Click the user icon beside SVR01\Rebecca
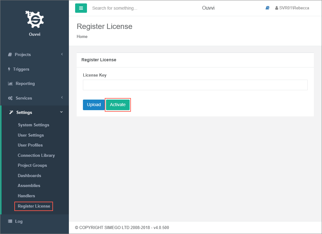This screenshot has height=234, width=322. click(x=276, y=8)
